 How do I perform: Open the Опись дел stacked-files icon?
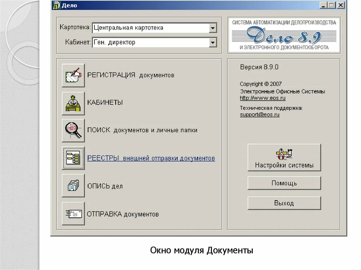[x=73, y=186]
